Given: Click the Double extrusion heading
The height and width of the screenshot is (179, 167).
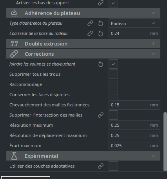Looking at the screenshot, I should [46, 44].
